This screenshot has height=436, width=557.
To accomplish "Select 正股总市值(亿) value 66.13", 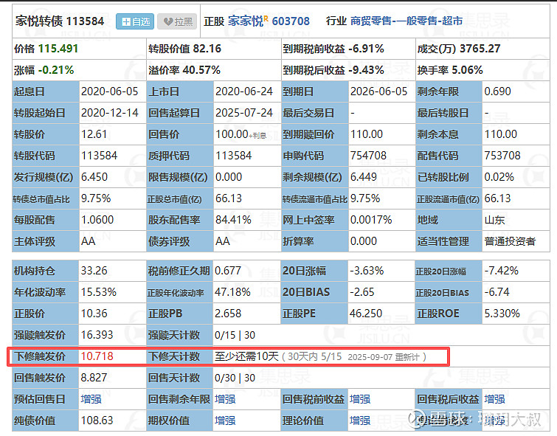I will tap(229, 198).
